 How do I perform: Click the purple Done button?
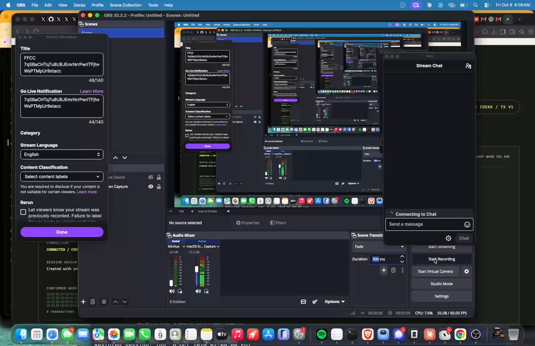[x=62, y=232]
